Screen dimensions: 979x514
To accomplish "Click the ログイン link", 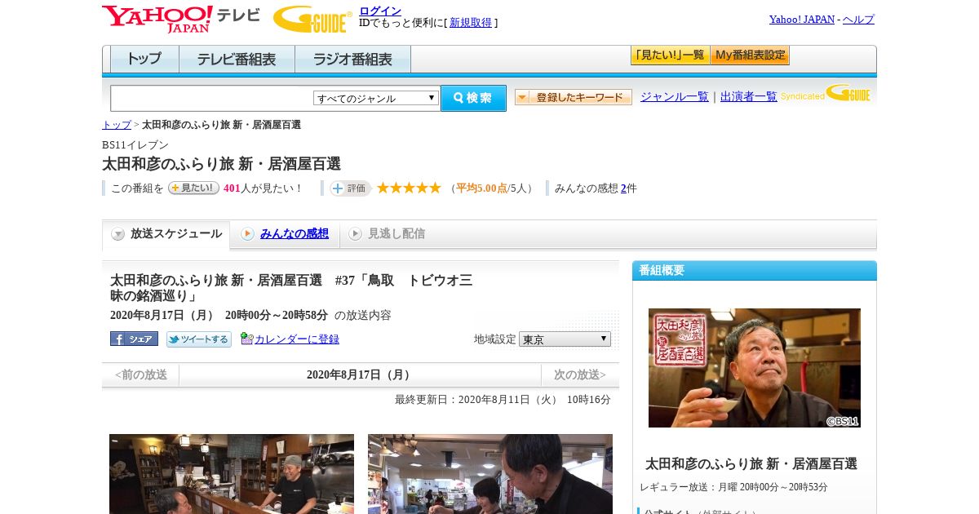I will point(380,11).
